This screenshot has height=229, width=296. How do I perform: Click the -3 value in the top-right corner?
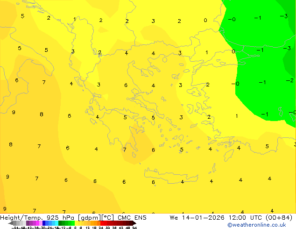coord(284,16)
